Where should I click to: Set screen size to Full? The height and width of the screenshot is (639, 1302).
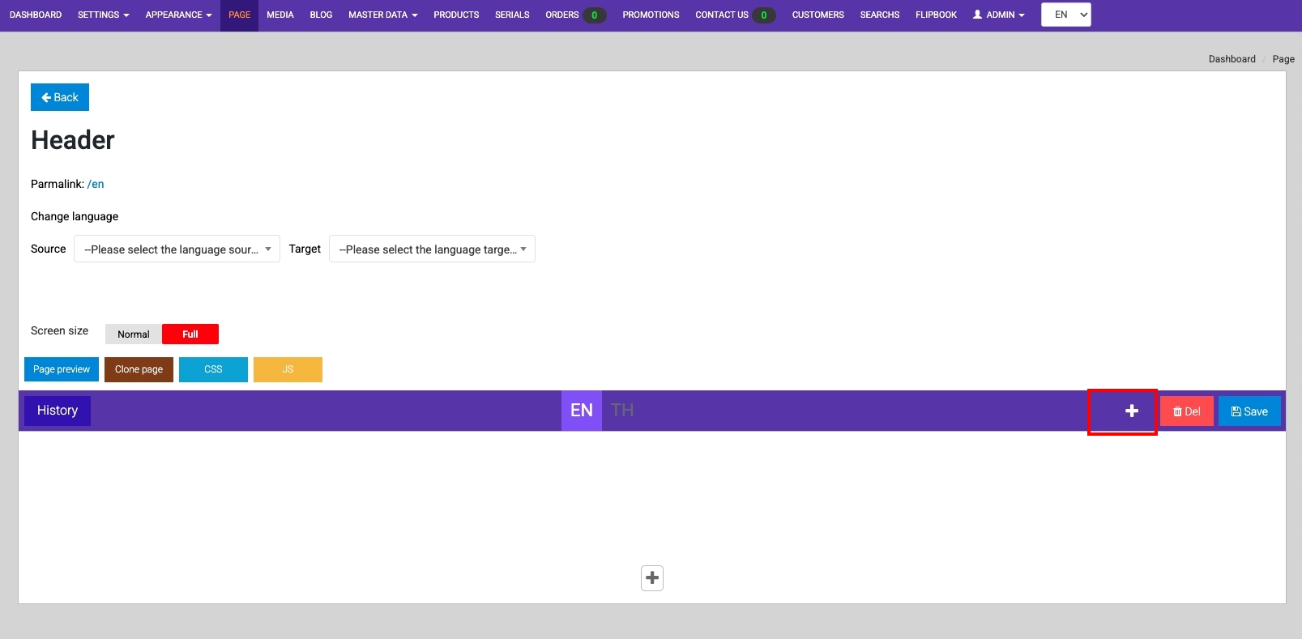(x=190, y=334)
